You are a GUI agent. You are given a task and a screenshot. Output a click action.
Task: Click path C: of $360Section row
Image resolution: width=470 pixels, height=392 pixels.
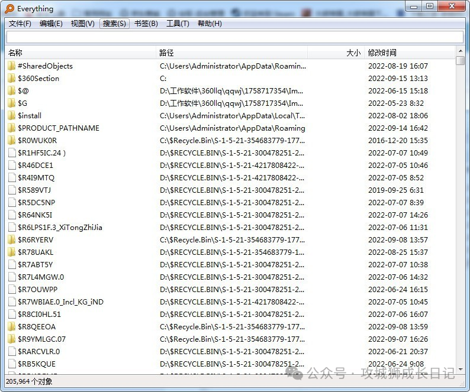tap(163, 79)
